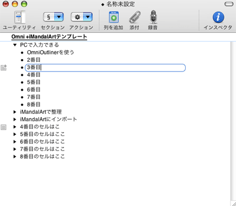The height and width of the screenshot is (206, 236).
Task: Select the 5番目 row
Action: pyautogui.click(x=34, y=82)
